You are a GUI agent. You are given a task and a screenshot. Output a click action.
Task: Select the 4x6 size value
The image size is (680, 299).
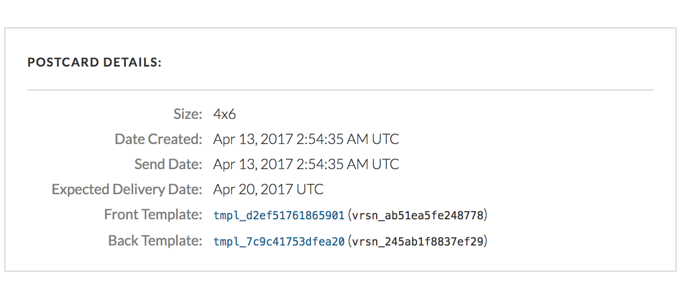tap(225, 114)
